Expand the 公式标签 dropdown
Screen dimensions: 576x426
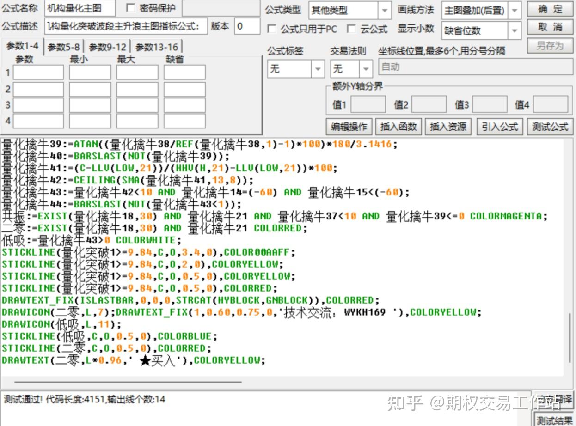(318, 68)
